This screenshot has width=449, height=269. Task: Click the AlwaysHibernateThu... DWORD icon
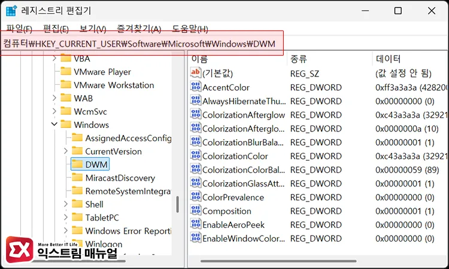click(196, 100)
